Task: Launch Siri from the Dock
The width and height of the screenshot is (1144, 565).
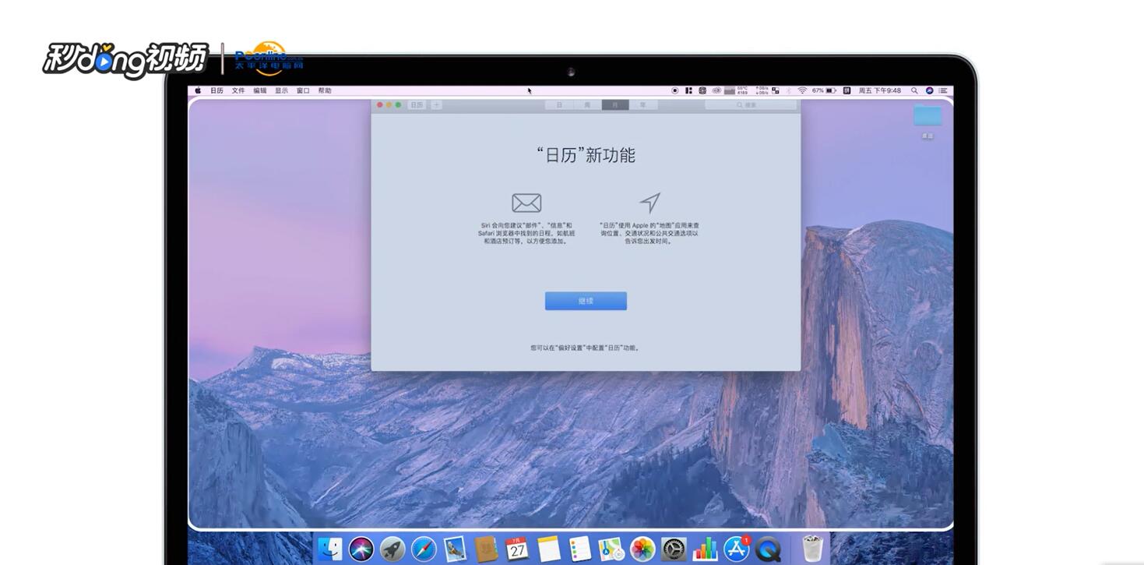Action: [x=361, y=549]
